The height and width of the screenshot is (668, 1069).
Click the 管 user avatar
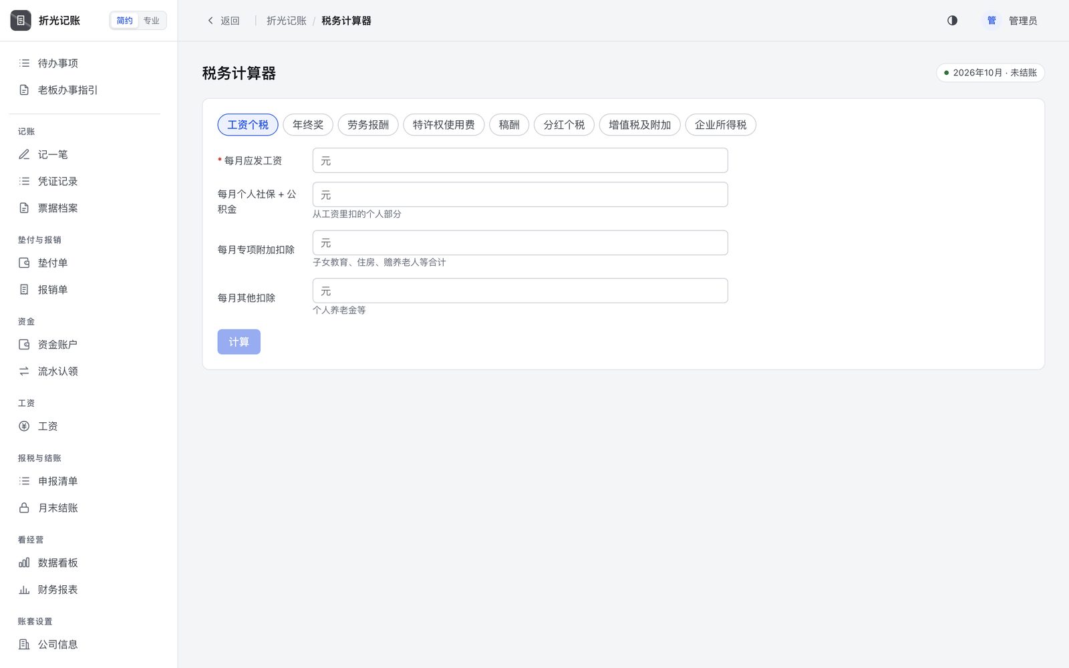click(991, 21)
